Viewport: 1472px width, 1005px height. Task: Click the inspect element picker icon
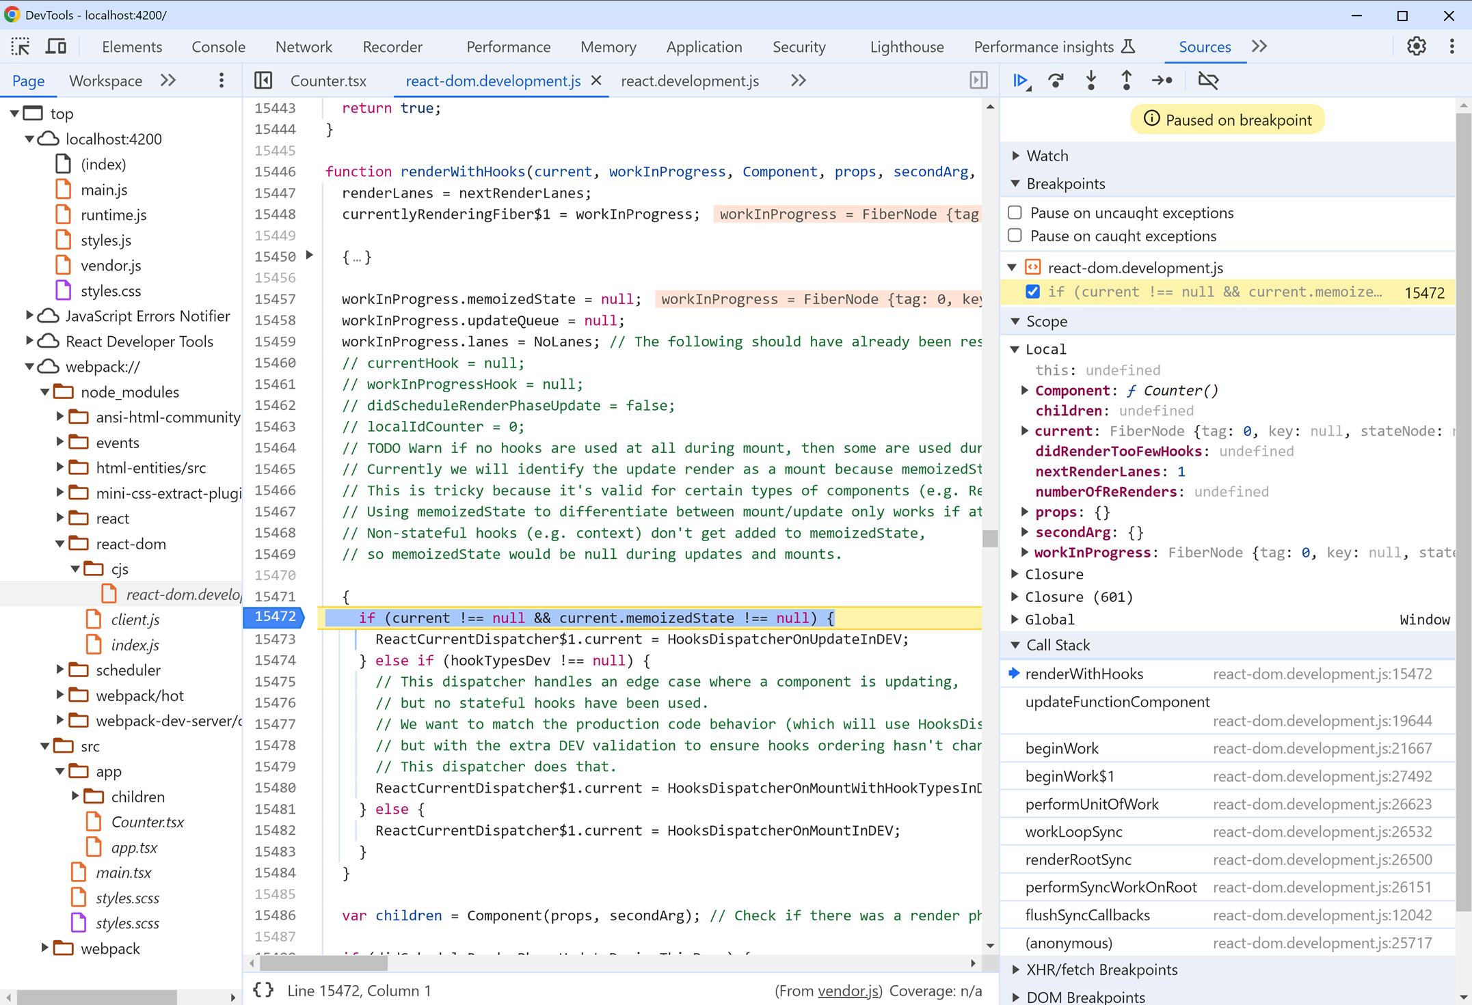coord(21,46)
